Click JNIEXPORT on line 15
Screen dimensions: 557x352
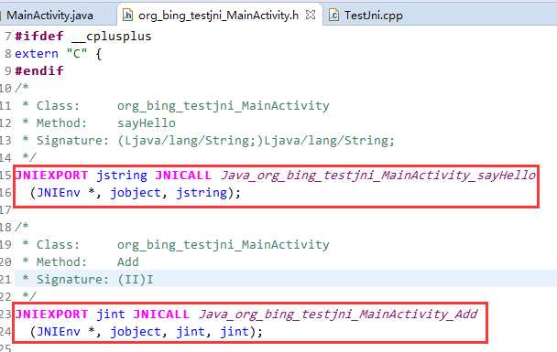(x=51, y=176)
